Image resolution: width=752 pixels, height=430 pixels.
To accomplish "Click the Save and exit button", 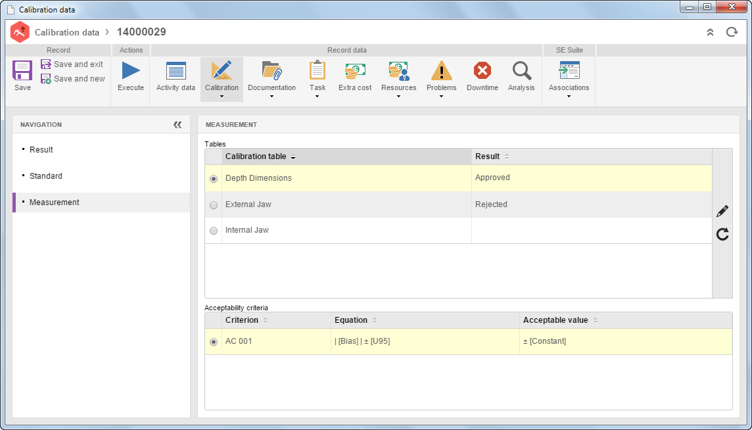I will click(72, 64).
